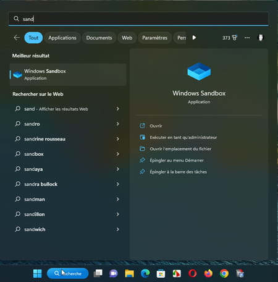The width and height of the screenshot is (278, 282).
Task: Click the administrator shield icon
Action: (x=142, y=137)
